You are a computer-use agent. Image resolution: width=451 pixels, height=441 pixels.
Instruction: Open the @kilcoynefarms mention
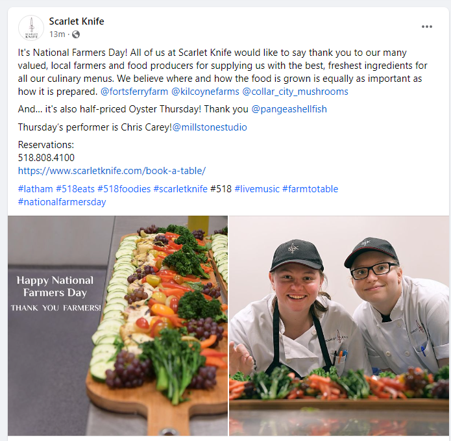point(205,92)
